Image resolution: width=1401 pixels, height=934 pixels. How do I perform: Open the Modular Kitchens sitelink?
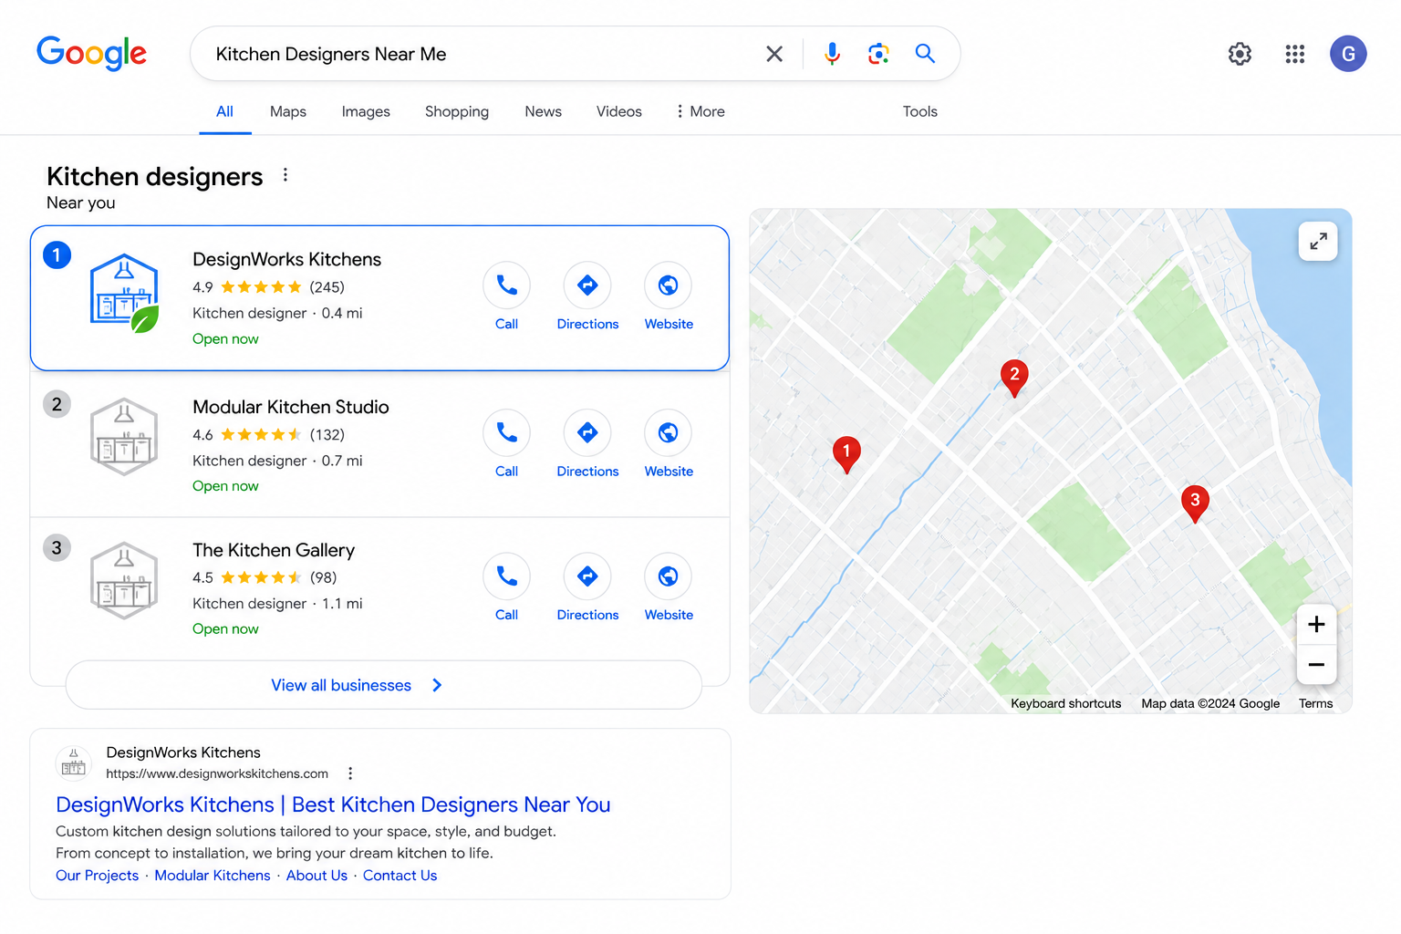[213, 876]
